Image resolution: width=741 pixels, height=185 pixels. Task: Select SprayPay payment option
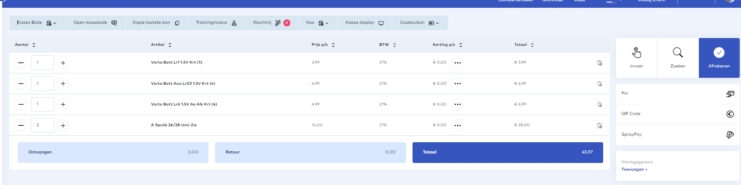[x=677, y=134]
